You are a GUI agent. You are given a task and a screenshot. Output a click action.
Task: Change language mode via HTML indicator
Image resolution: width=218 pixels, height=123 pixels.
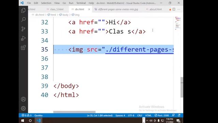[149, 115]
